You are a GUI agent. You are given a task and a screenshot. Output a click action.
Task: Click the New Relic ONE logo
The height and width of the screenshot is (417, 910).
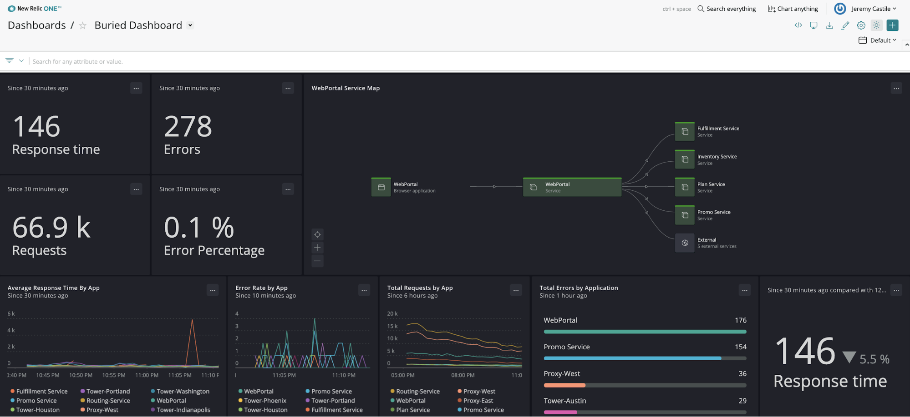tap(35, 9)
